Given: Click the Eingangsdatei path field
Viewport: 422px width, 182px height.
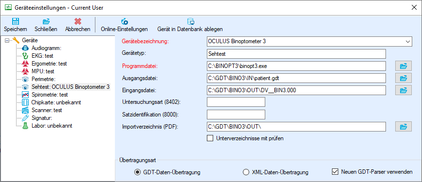Looking at the screenshot, I should 296,90.
